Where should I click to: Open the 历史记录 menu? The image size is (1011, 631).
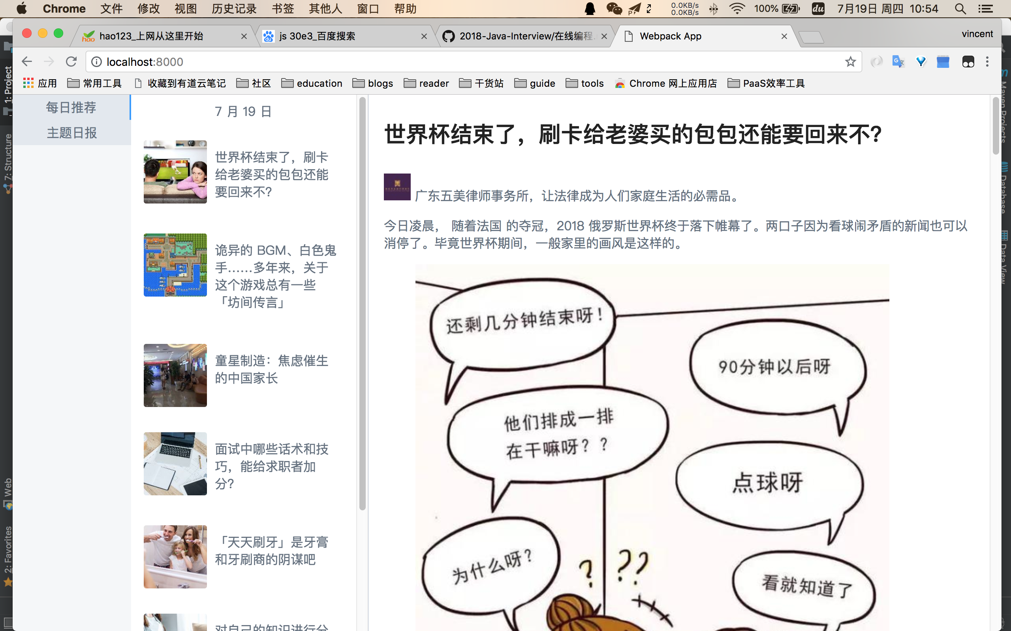point(234,9)
